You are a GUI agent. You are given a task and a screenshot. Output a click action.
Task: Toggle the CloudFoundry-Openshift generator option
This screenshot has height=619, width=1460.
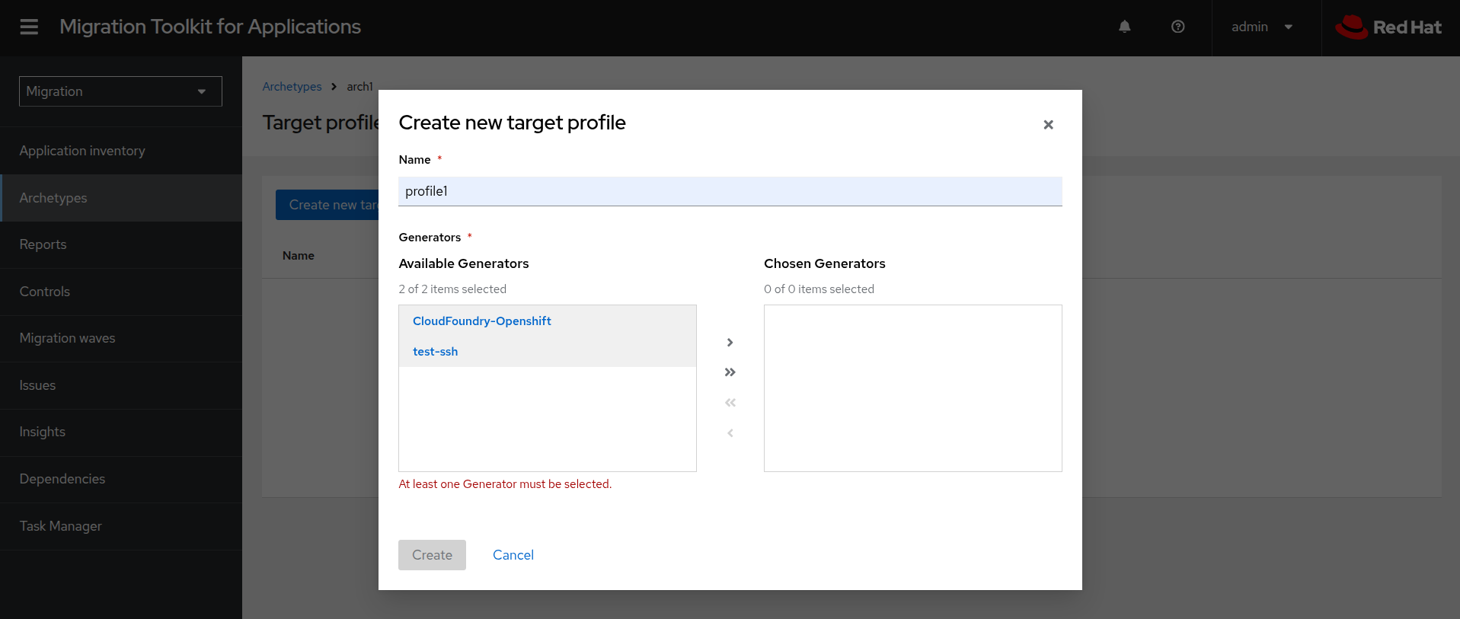[482, 321]
